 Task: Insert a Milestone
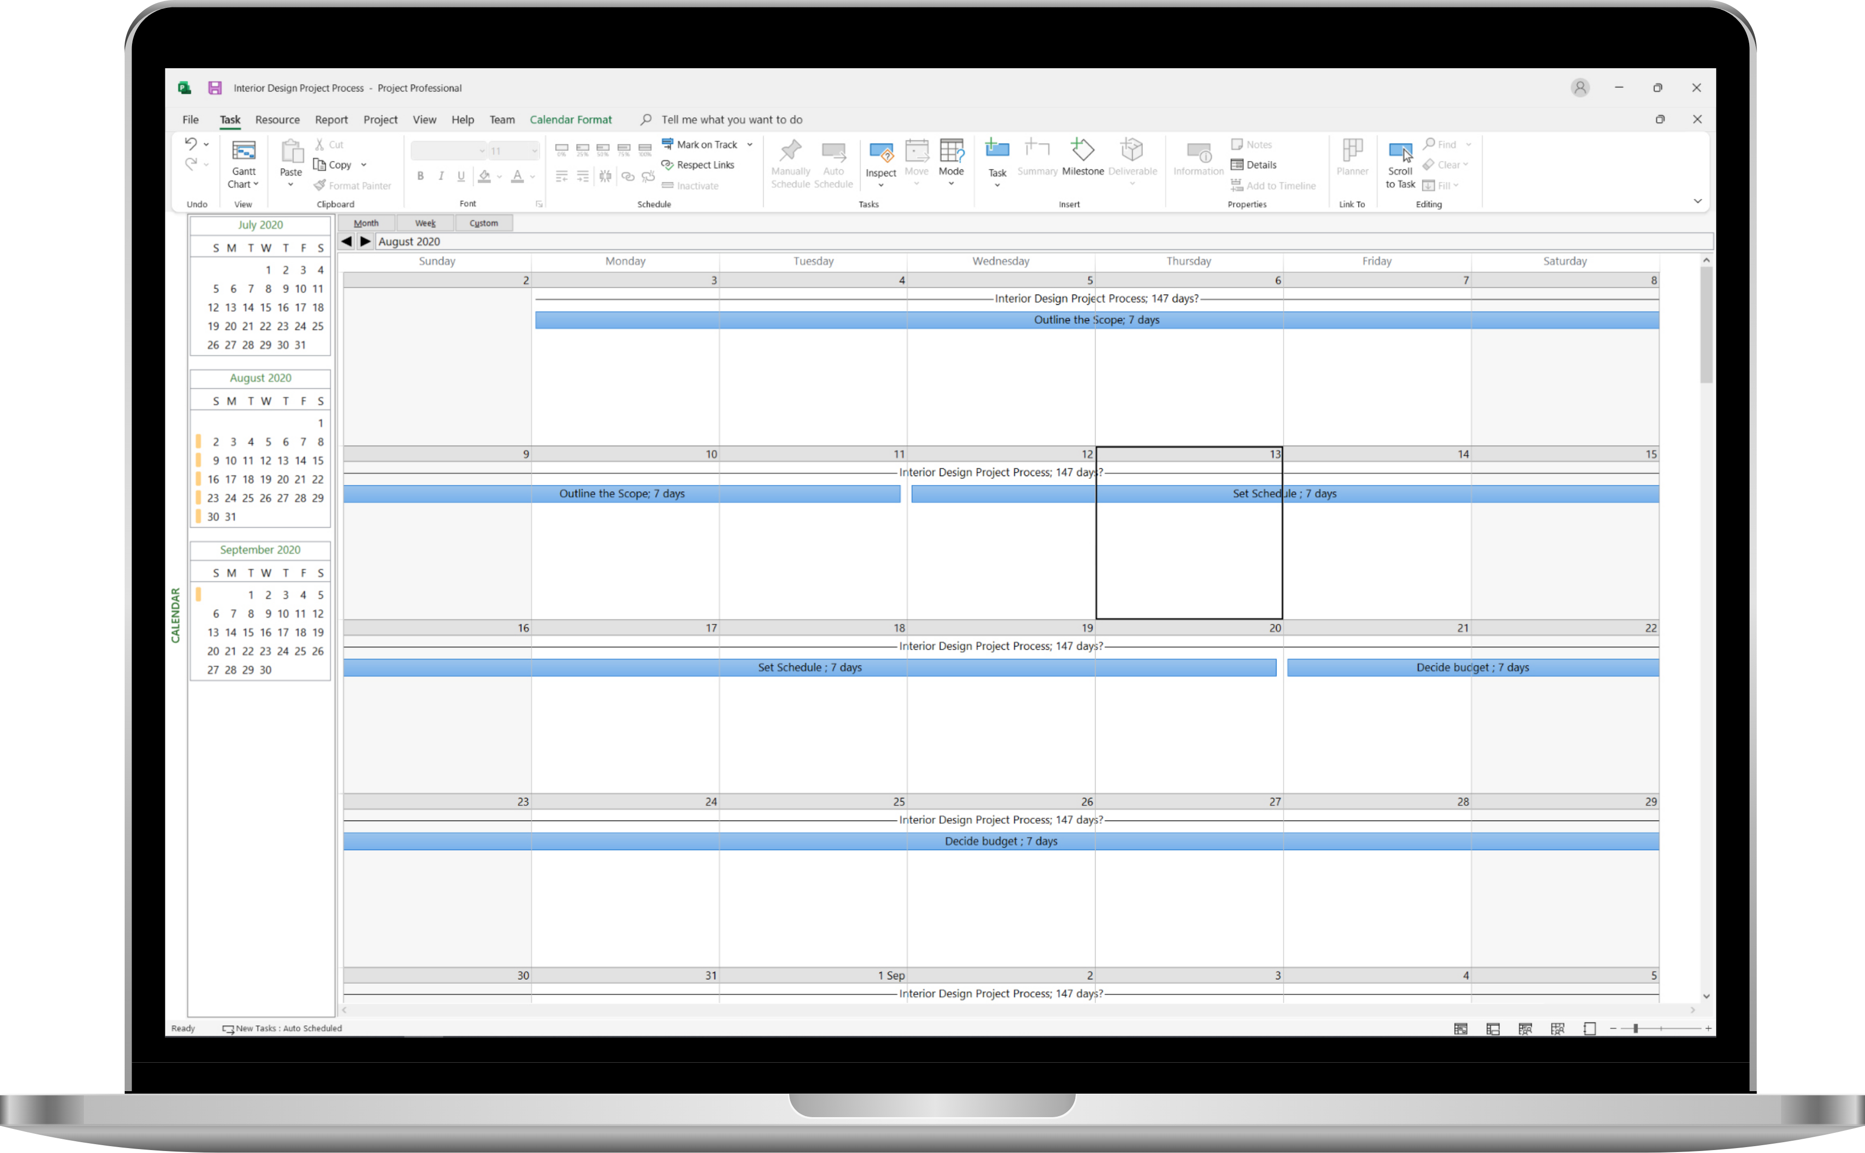[x=1083, y=158]
